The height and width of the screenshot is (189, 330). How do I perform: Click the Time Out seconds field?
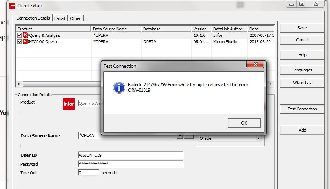(x=89, y=173)
